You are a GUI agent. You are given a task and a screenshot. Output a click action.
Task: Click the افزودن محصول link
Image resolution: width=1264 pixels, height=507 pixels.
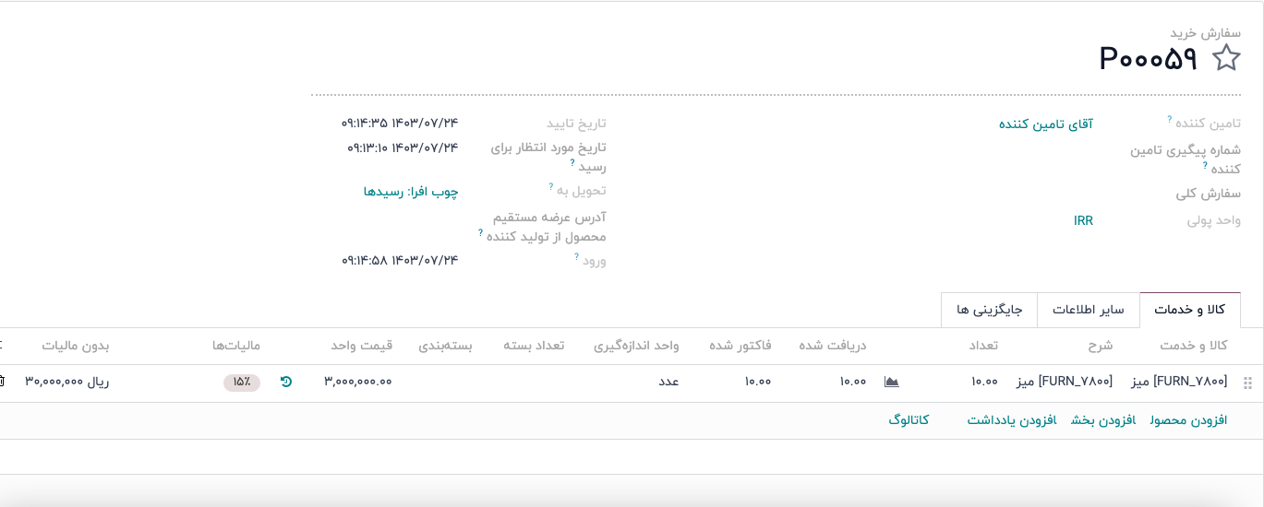(1188, 420)
